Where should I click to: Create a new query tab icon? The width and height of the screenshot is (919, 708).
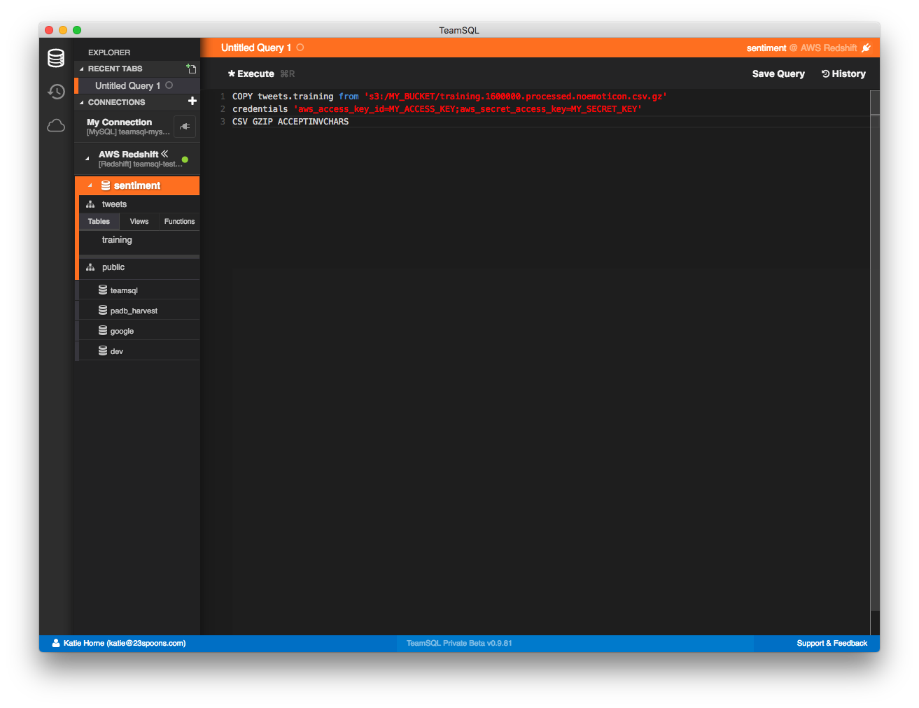point(191,69)
